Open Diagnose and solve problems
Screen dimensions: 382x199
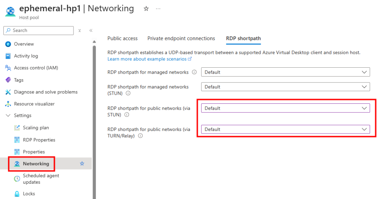click(46, 92)
